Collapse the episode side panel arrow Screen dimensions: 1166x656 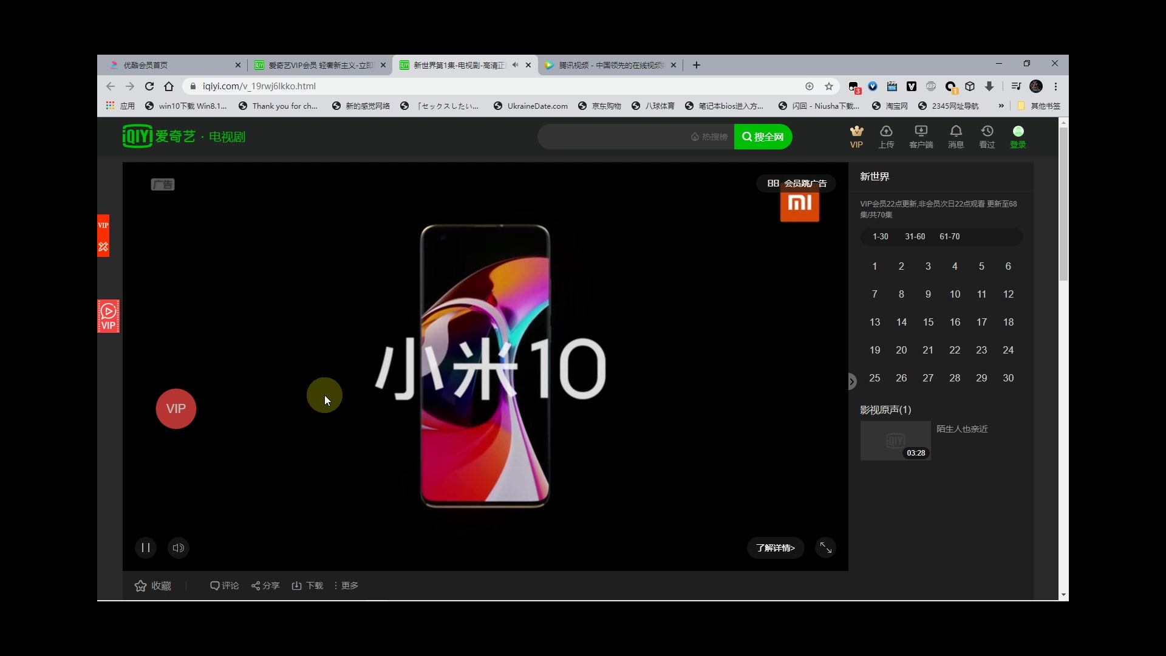point(852,381)
